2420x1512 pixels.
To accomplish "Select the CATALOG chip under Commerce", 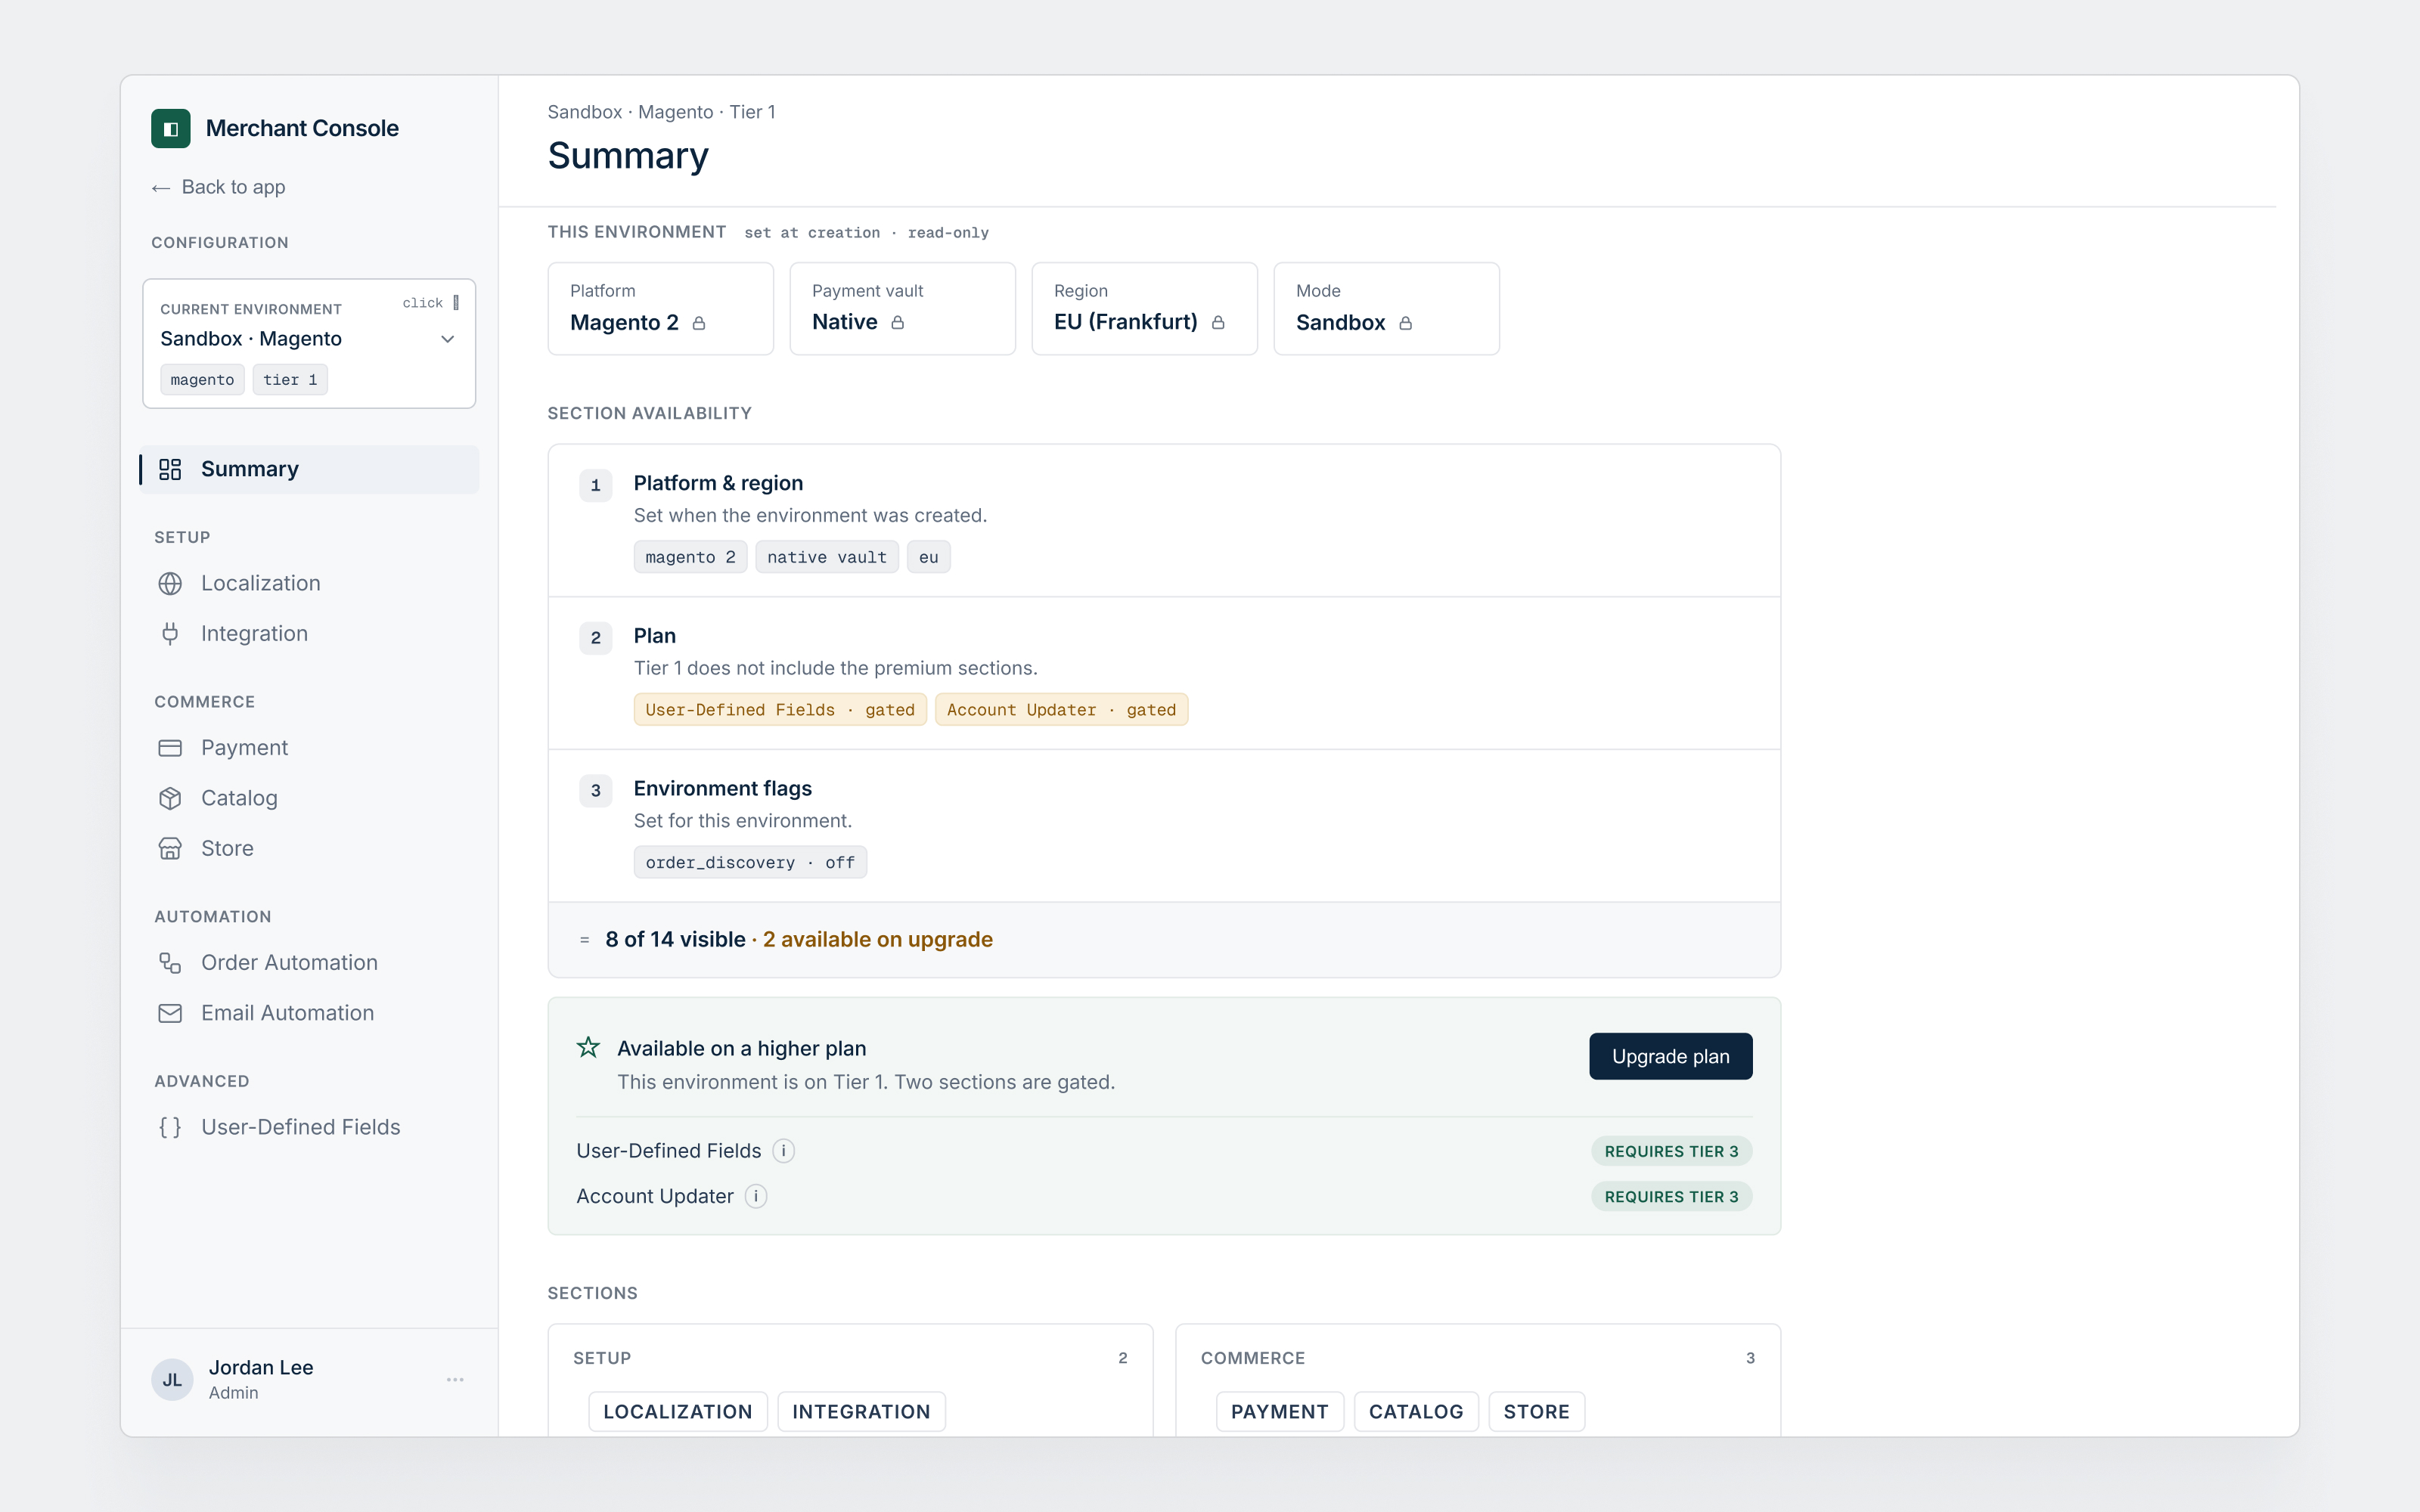I will point(1415,1411).
